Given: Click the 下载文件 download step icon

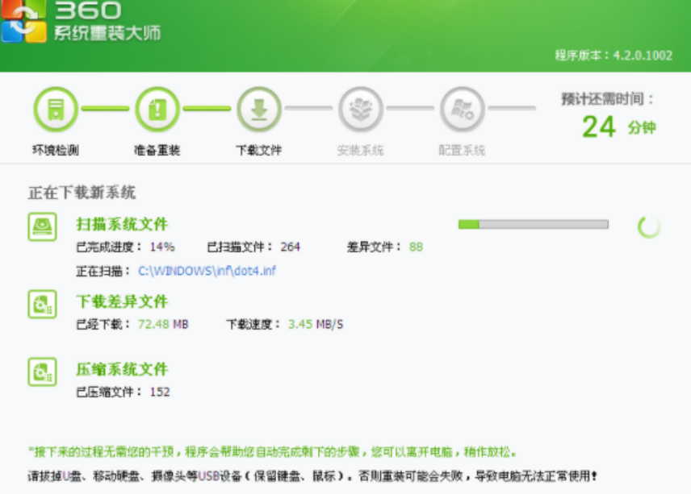Looking at the screenshot, I should tap(259, 109).
